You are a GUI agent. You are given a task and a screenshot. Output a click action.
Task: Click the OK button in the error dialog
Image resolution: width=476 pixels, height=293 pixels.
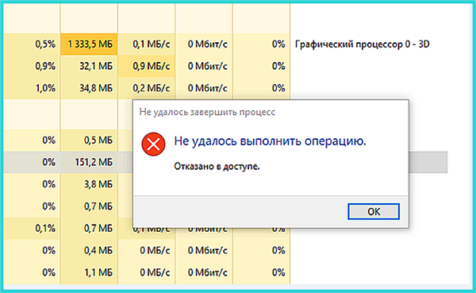coord(374,211)
